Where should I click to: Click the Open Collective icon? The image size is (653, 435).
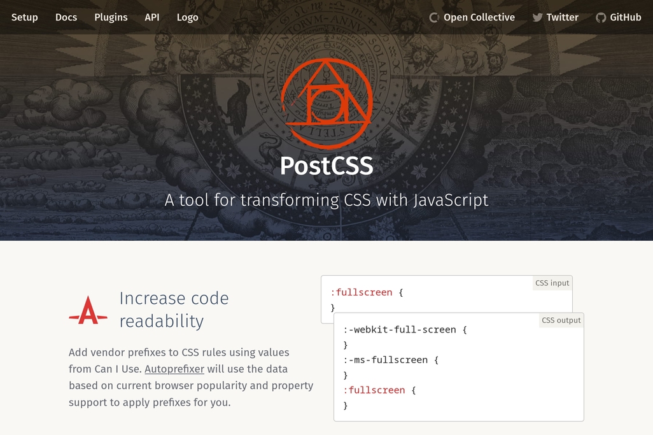click(x=434, y=17)
